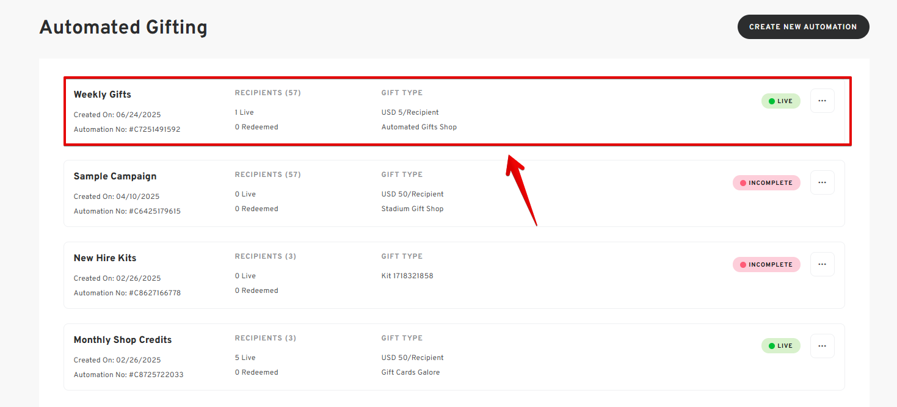Click USD 50/Recipient in Monthly Shop Credits
Screen dimensions: 897x407
pos(413,358)
